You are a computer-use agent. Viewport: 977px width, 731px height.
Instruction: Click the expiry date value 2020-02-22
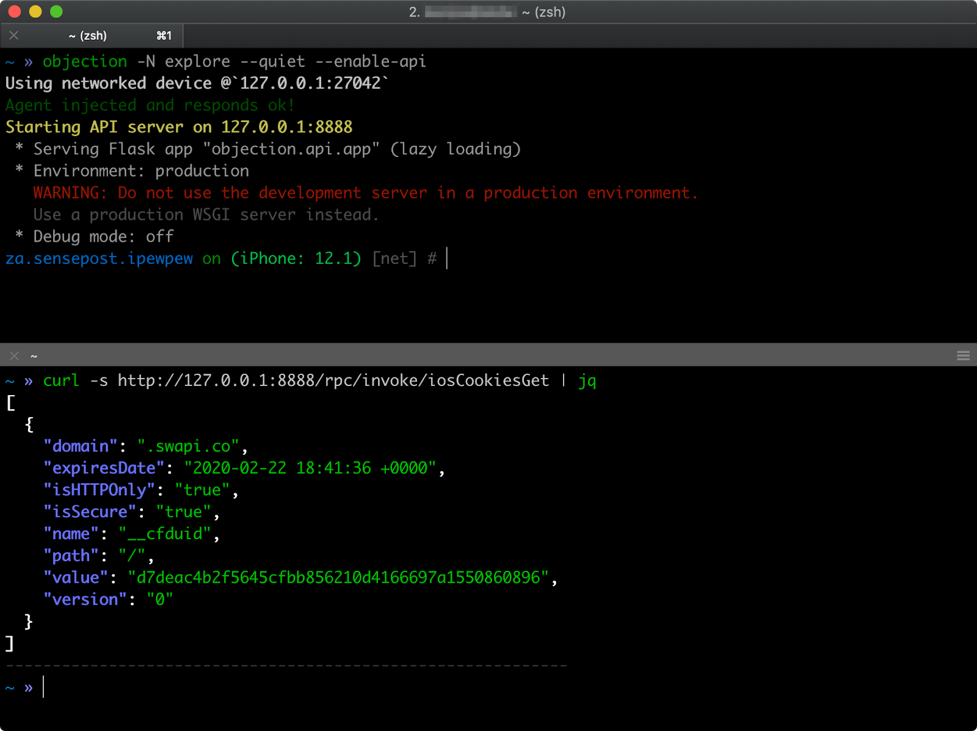click(x=310, y=468)
